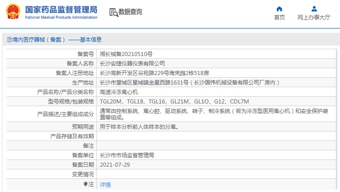Open 网上办事大厅 user icon

point(314,9)
